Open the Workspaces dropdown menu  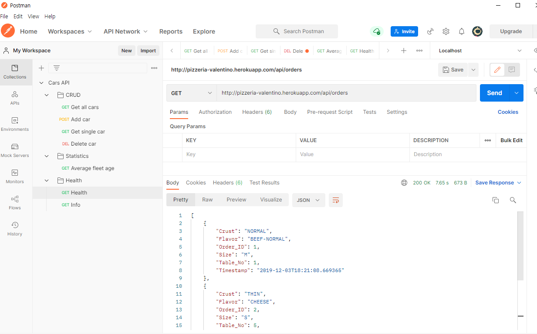(70, 31)
